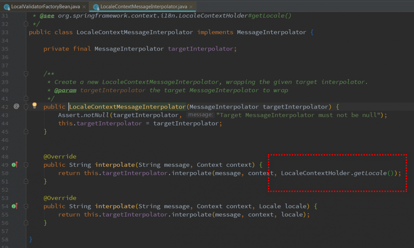
Task: Collapse the interpolate method at line 49
Action: [x=26, y=165]
